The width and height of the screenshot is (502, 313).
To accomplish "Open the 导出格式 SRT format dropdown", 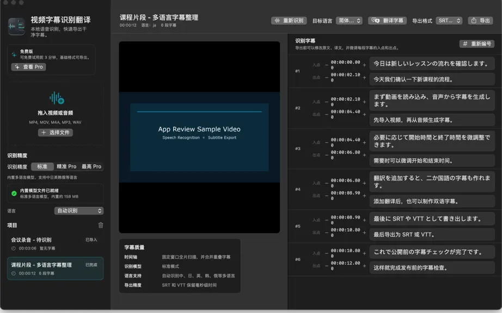I will tap(449, 21).
